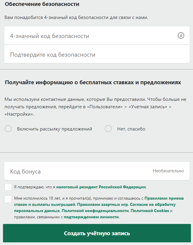Viewport: 193px width, 245px height.
Task: Click paragraph starting Мы используем контактные данные
Action: pyautogui.click(x=95, y=107)
